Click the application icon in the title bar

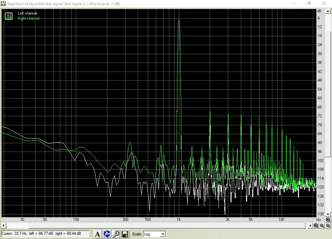[x=3, y=4]
